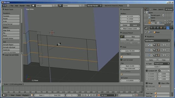Select the World properties tab icon

coord(158,28)
